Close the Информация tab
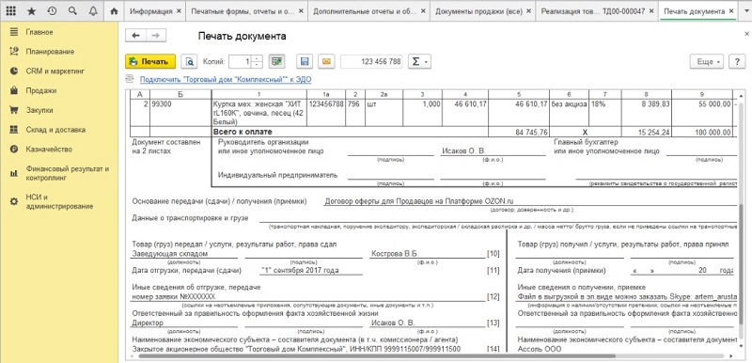The image size is (752, 363). [179, 11]
